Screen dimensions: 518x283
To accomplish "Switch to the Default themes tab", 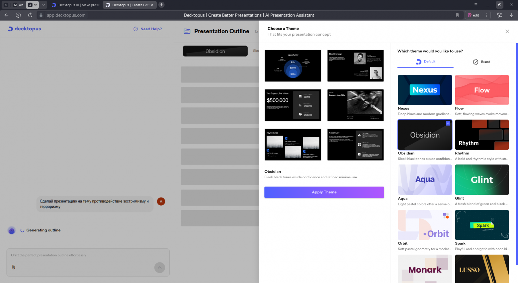I will 425,62.
